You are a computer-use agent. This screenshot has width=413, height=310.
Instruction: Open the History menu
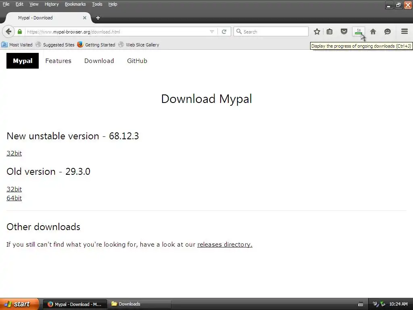click(52, 4)
